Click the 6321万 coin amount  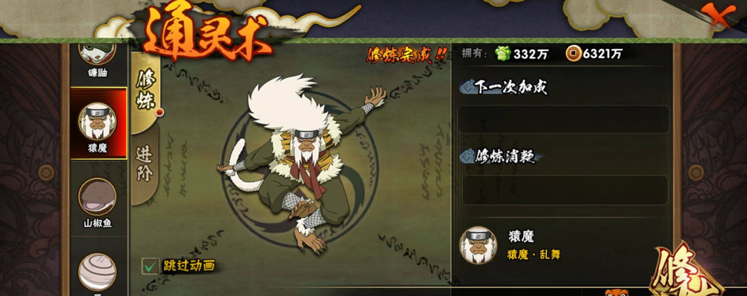(602, 55)
